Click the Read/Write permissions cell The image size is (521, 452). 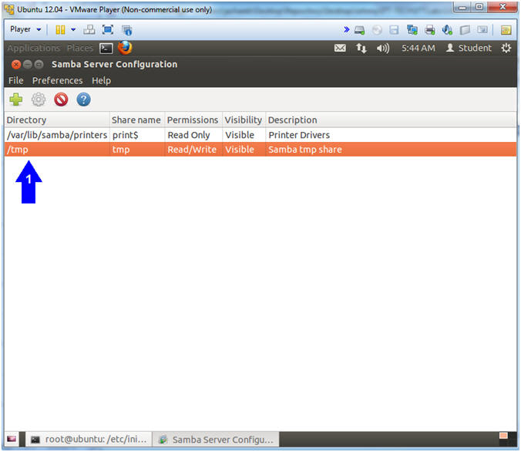(x=192, y=150)
